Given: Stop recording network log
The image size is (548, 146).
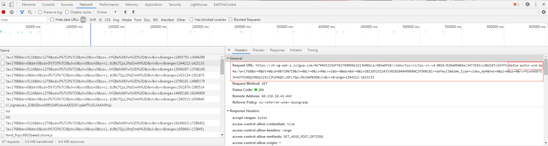Looking at the screenshot, I should pos(4,12).
